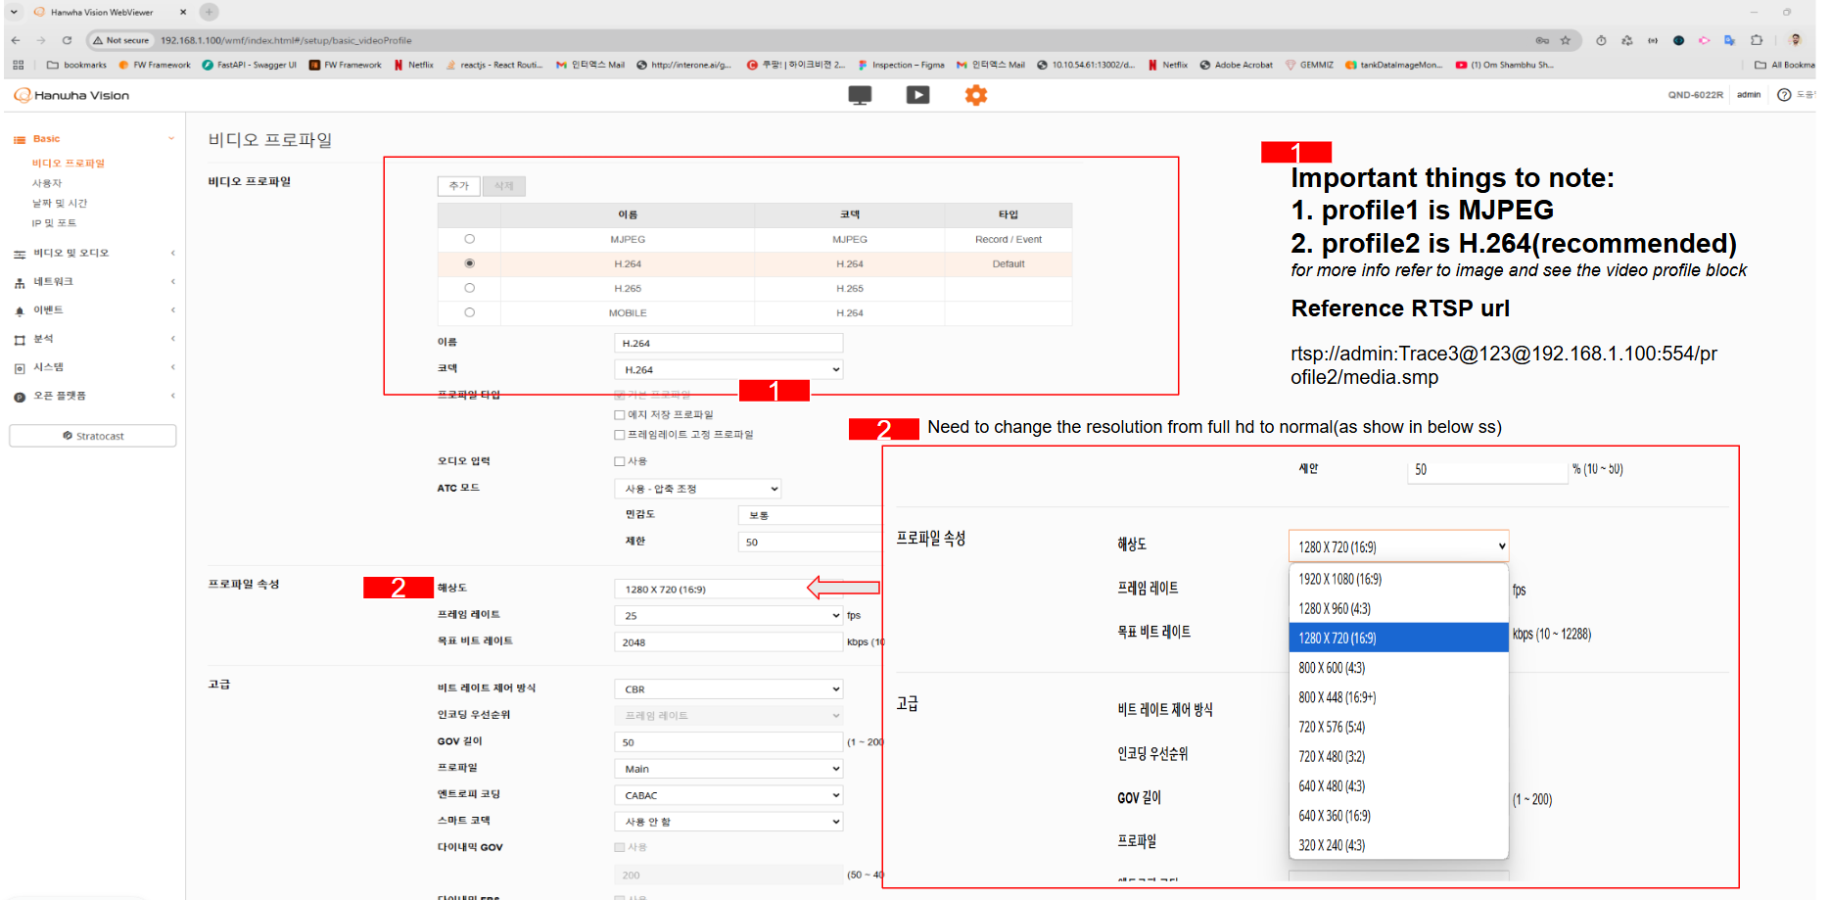Click the orange setup gear icon
Viewport: 1830px width, 900px height.
tap(975, 95)
